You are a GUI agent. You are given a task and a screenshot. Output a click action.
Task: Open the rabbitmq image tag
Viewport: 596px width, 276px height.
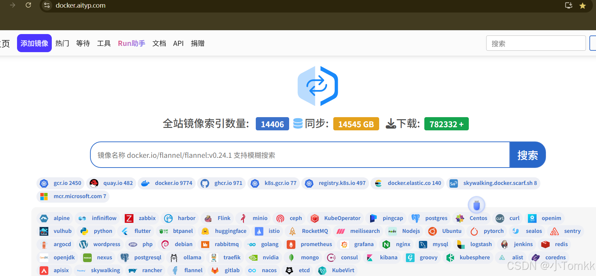[x=220, y=244]
